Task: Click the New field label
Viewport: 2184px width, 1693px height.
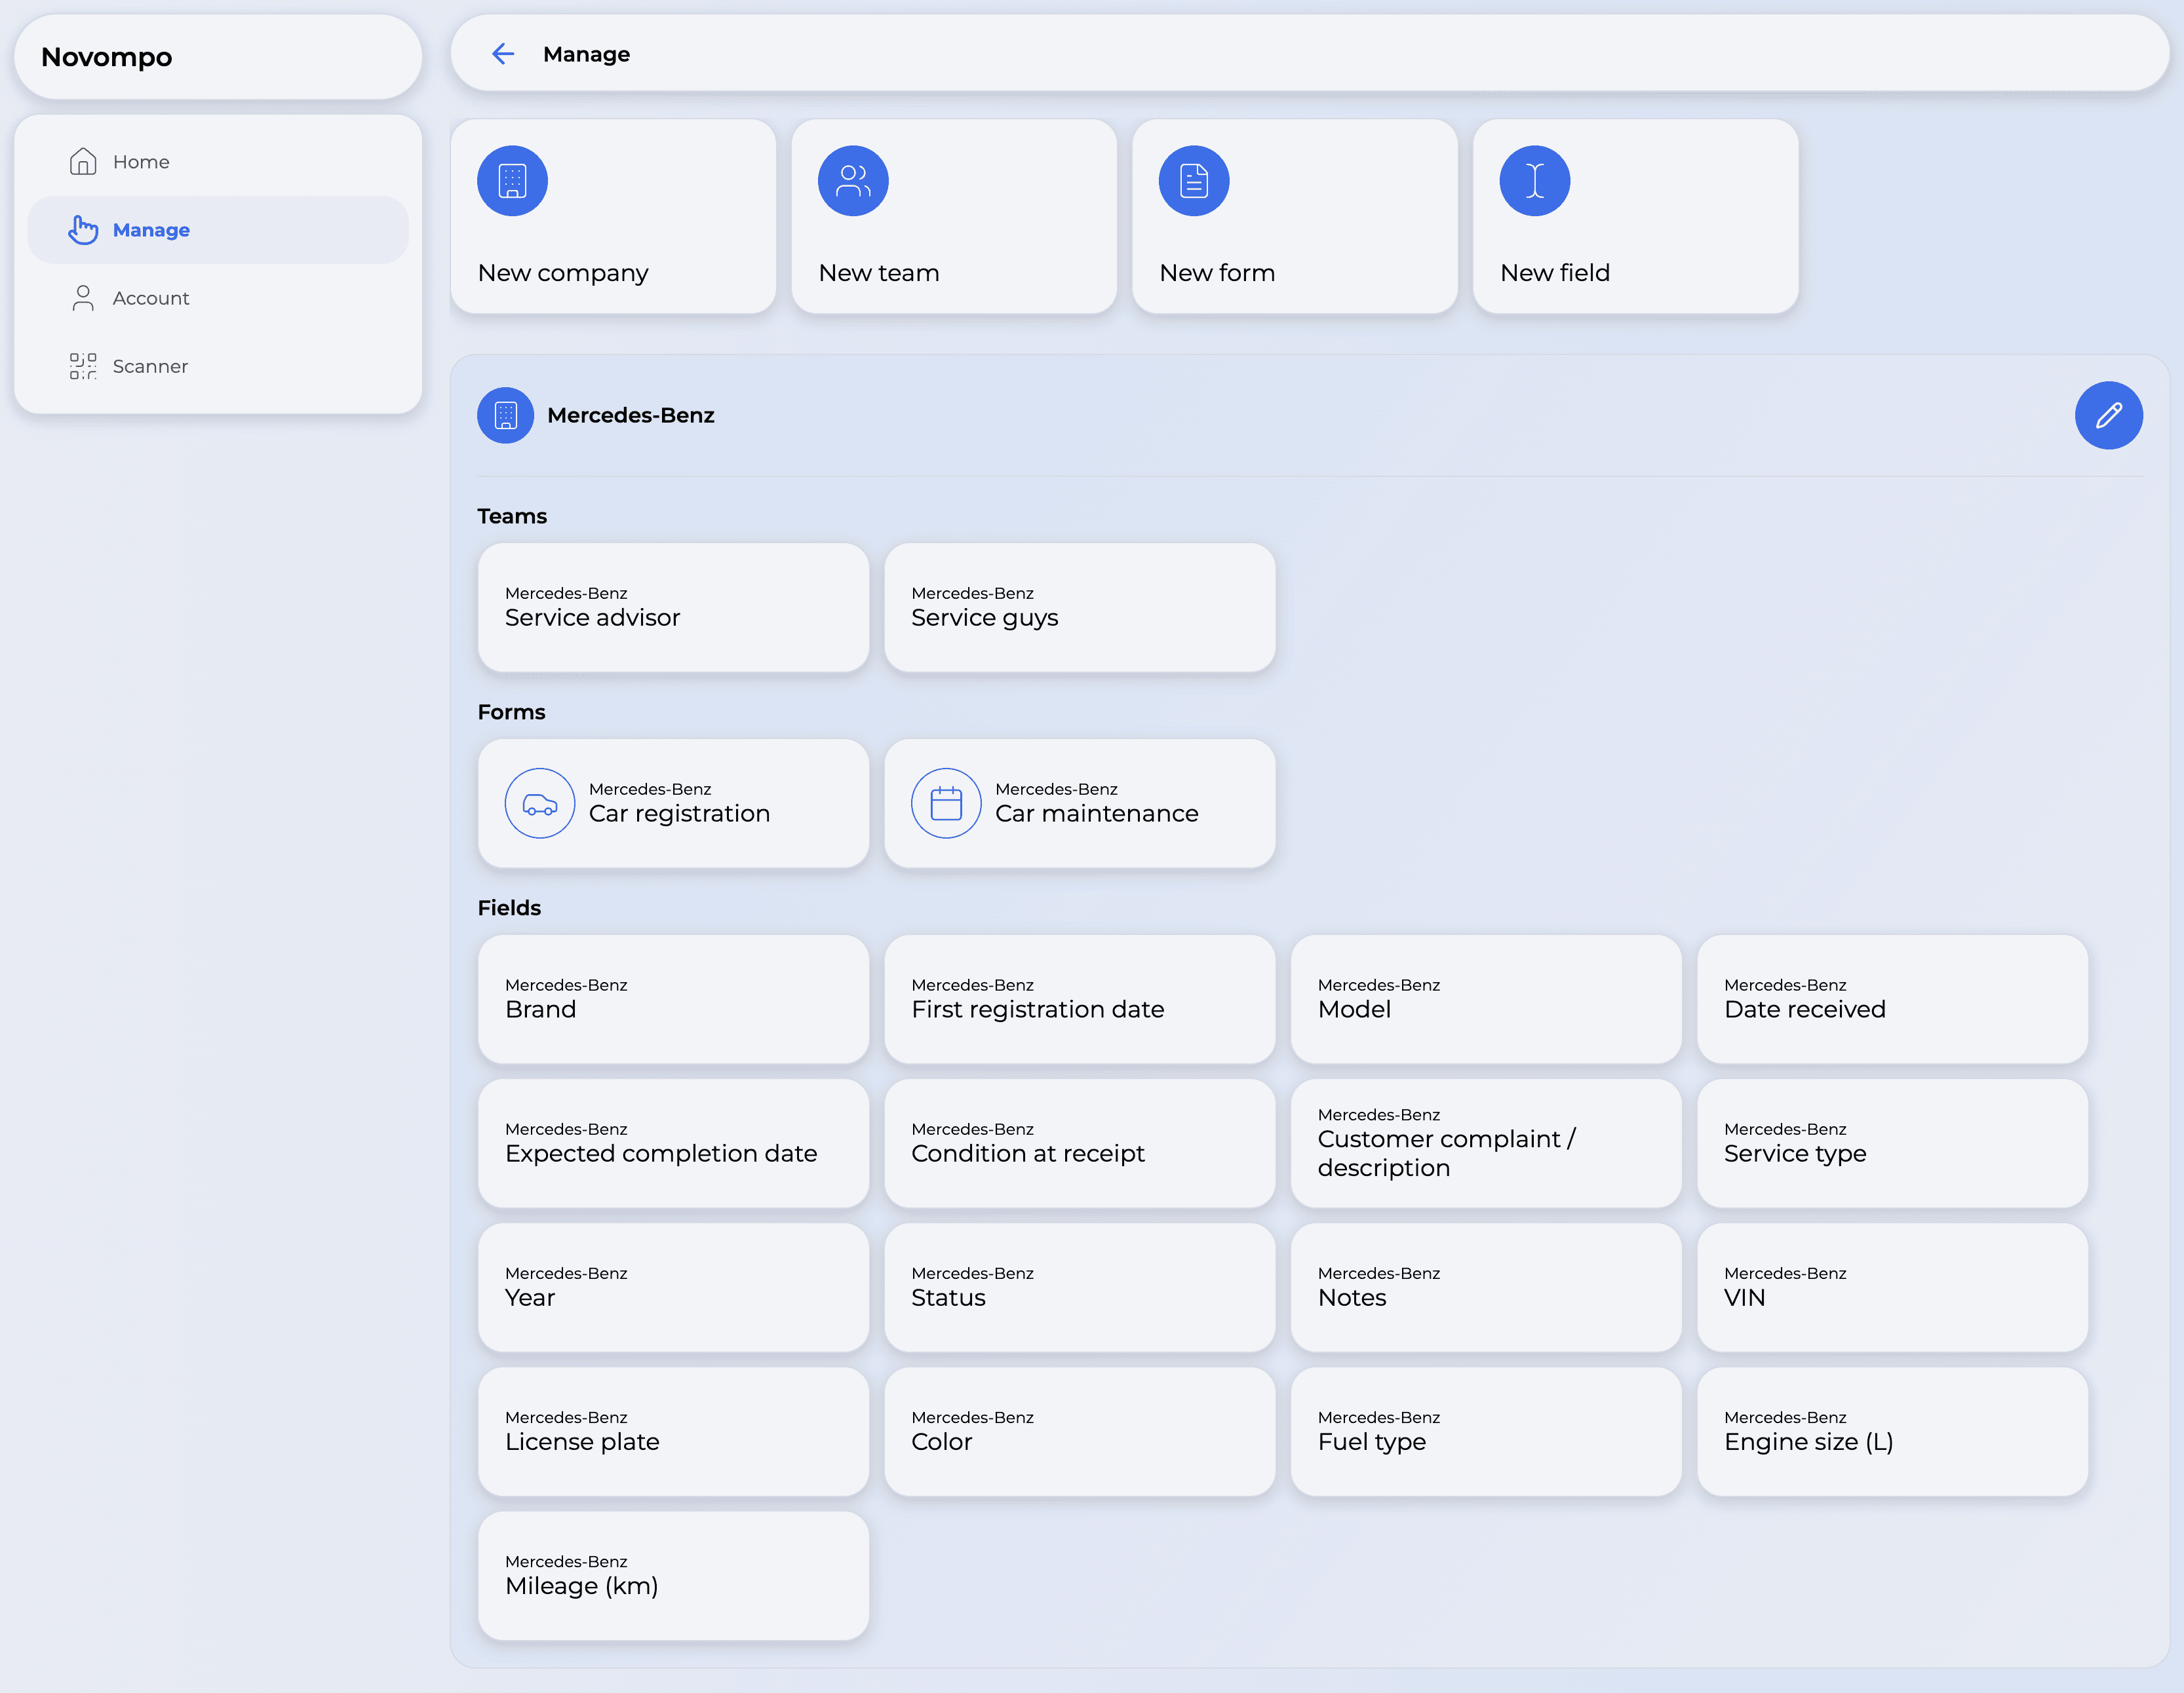Action: (x=1555, y=273)
